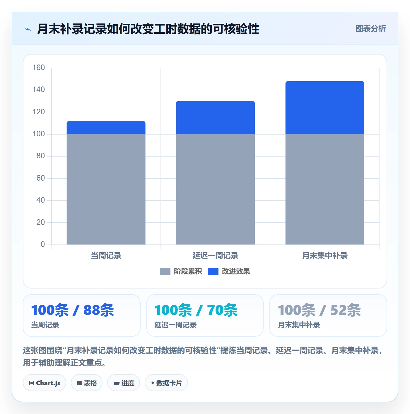Click the 改进效果 legend text

(236, 272)
